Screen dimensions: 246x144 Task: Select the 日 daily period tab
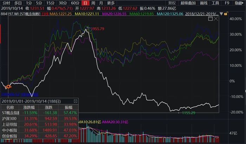pos(85,3)
